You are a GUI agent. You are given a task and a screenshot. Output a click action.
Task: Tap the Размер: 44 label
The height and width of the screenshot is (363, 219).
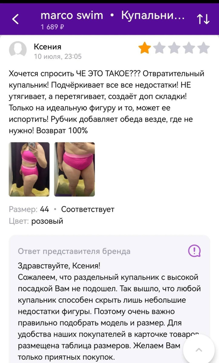[29, 209]
